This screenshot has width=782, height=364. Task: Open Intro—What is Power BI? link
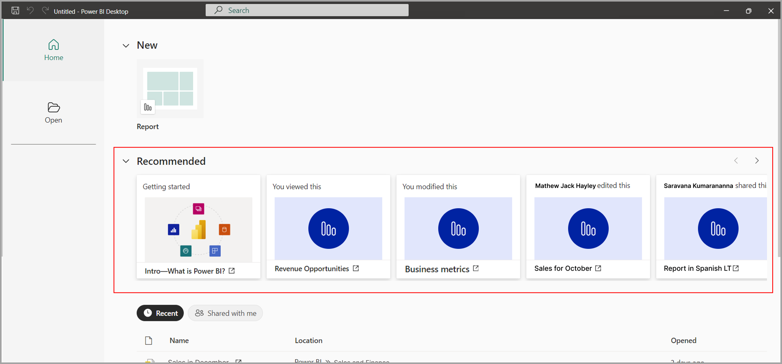pos(185,271)
